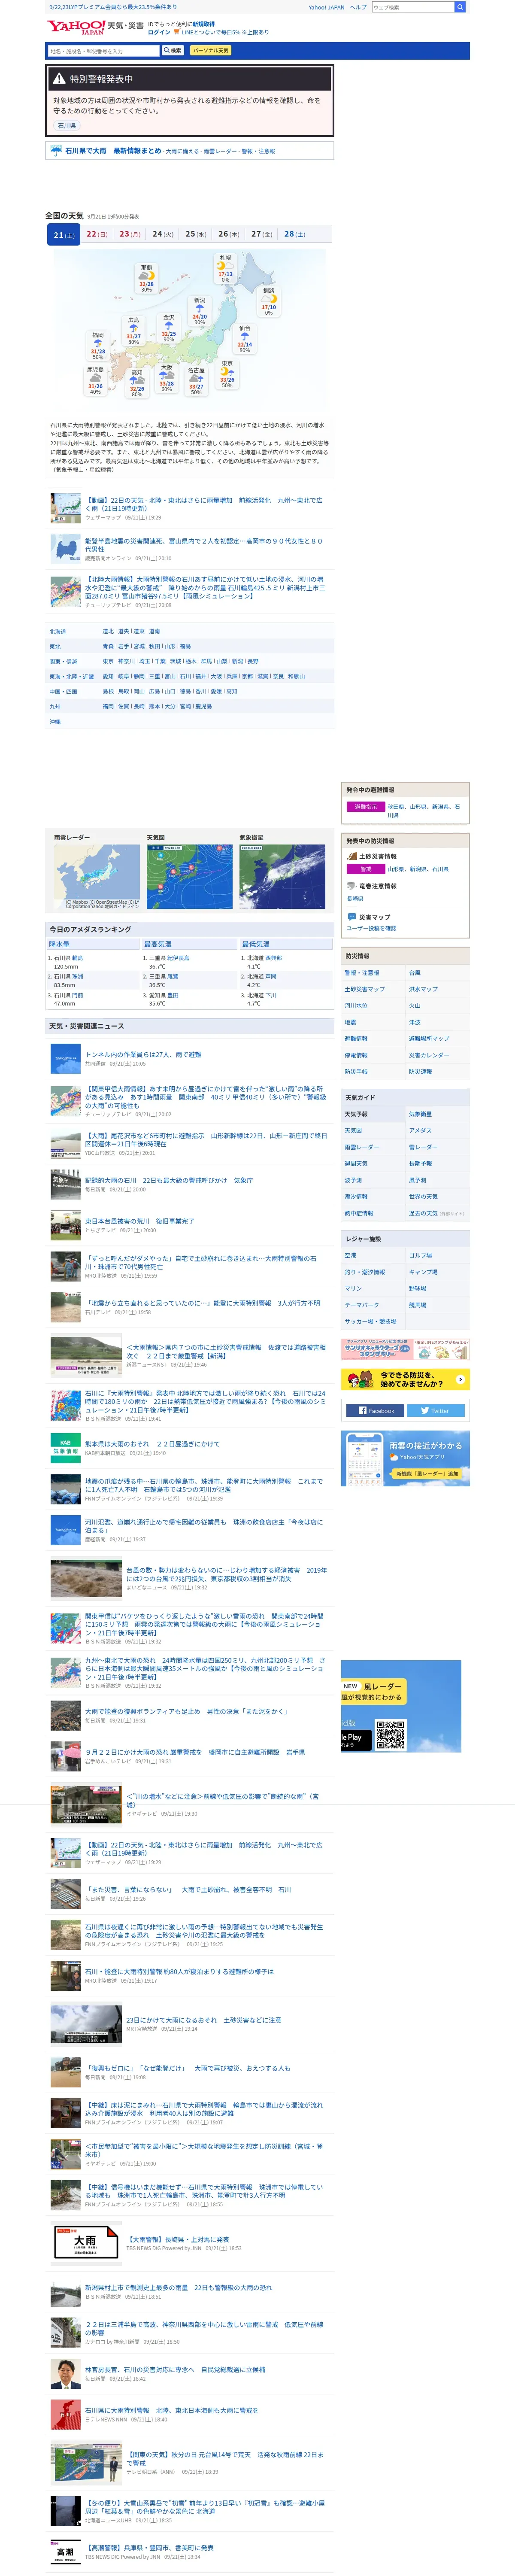Open ゴルフ場 in レジャー施設
The image size is (515, 2576).
420,1255
